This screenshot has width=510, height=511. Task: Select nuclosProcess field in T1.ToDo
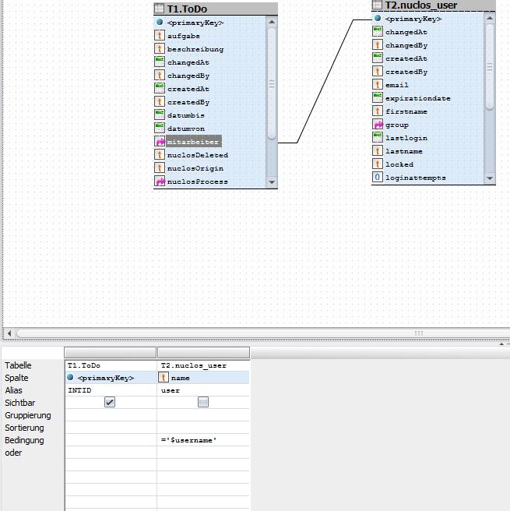197,181
